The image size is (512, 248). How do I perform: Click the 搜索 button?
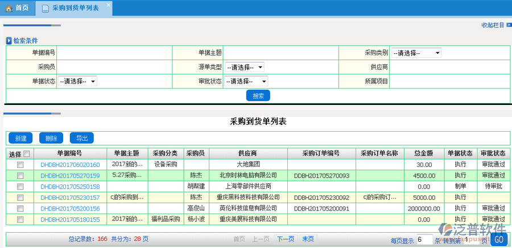[258, 96]
